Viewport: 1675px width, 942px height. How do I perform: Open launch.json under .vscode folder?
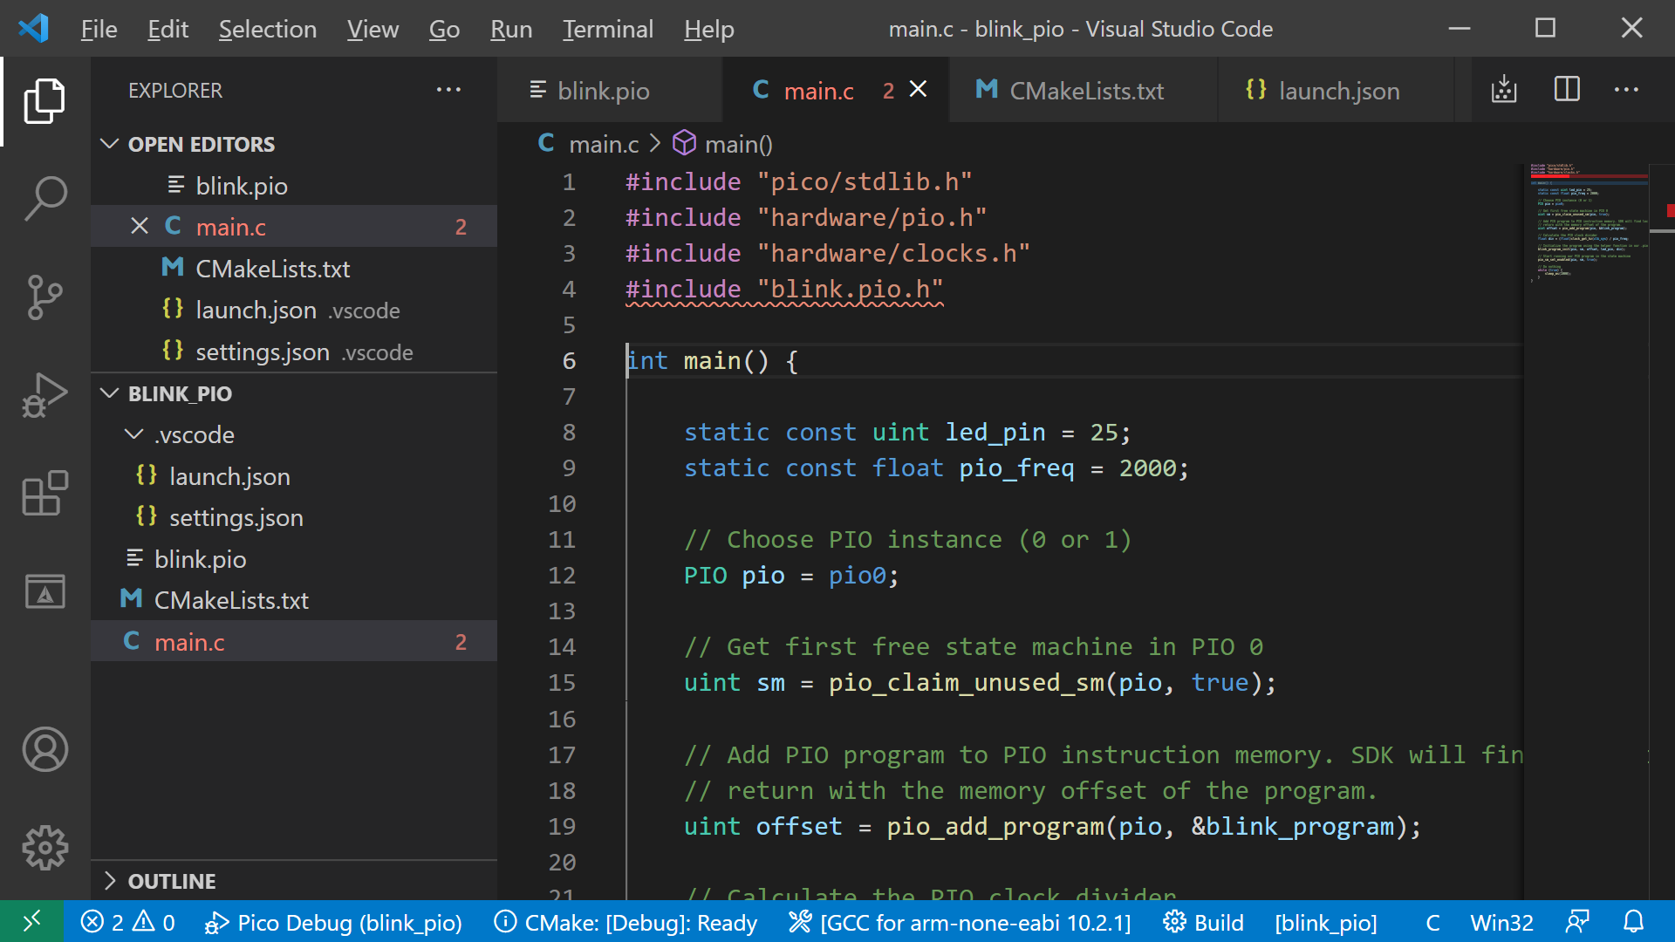(x=294, y=476)
